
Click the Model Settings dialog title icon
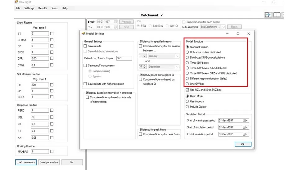coord(83,34)
